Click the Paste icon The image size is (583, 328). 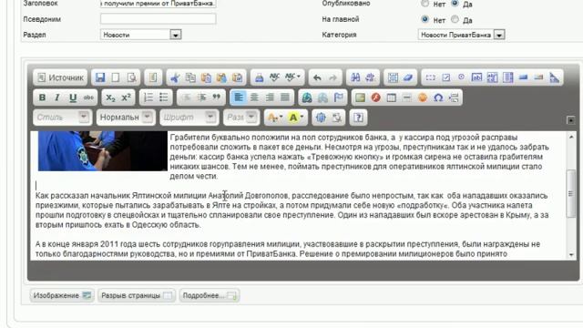[206, 77]
